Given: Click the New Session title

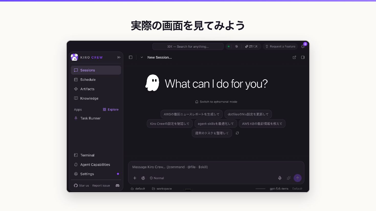Looking at the screenshot, I should 160,57.
